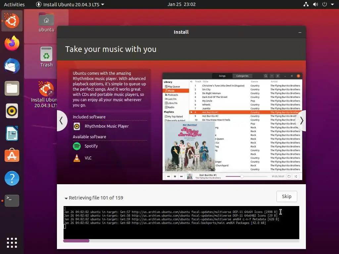Select Libre.fm in Rhythmbox sidebar
Image resolution: width=339 pixels, height=254 pixels.
pos(171,103)
